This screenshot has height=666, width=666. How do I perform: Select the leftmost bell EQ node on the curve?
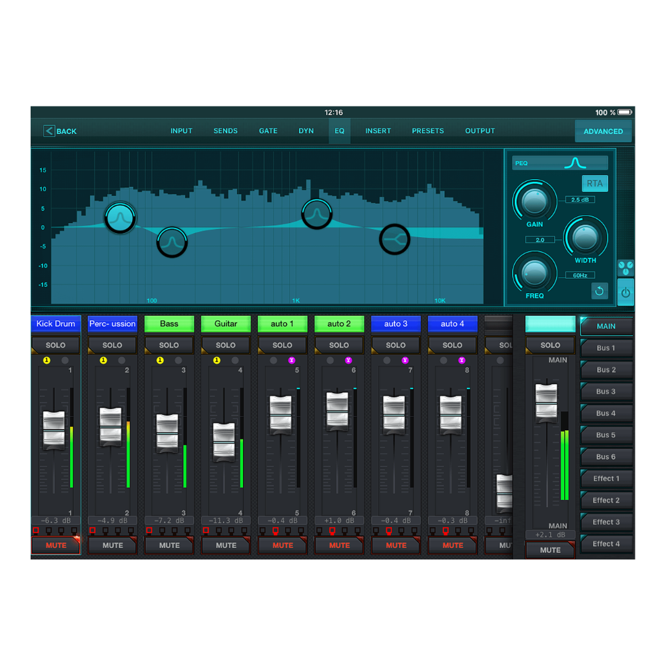click(x=120, y=216)
